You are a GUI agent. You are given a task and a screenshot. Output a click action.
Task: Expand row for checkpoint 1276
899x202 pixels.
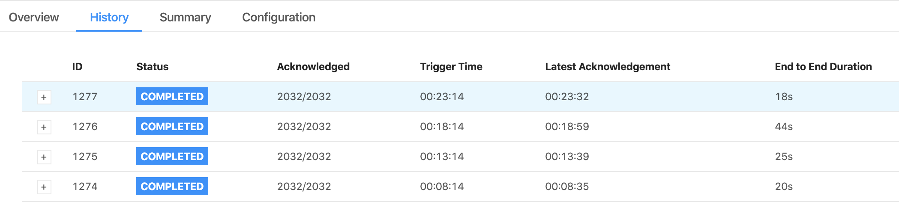[44, 127]
